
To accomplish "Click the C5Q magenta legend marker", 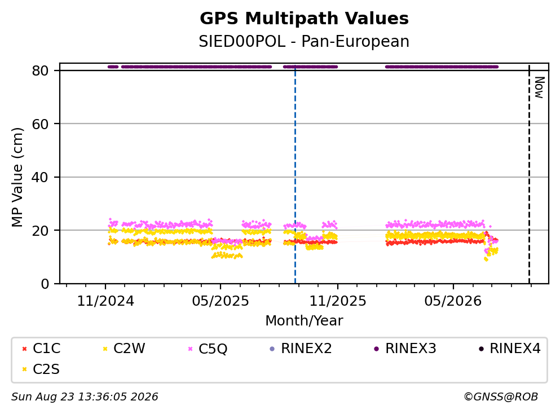I will tap(190, 349).
